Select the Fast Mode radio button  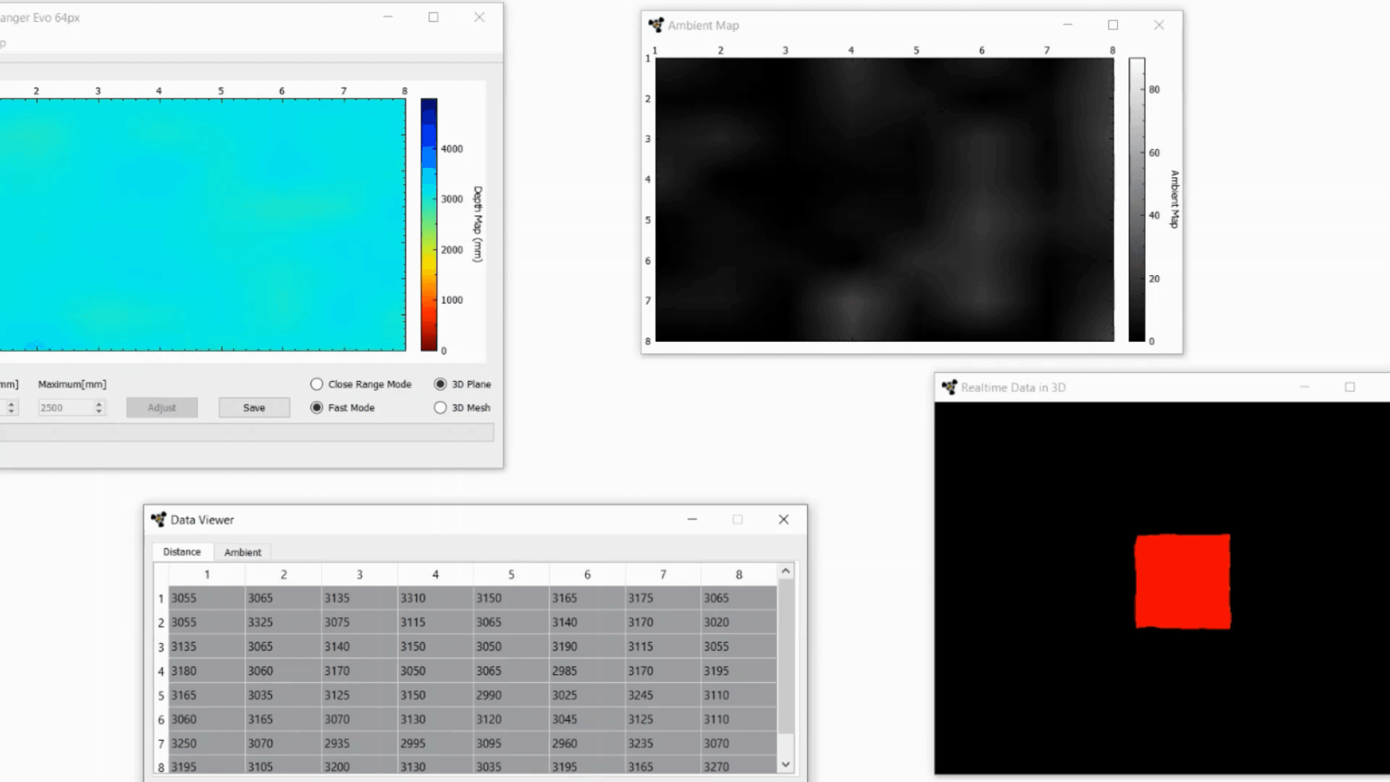coord(316,408)
